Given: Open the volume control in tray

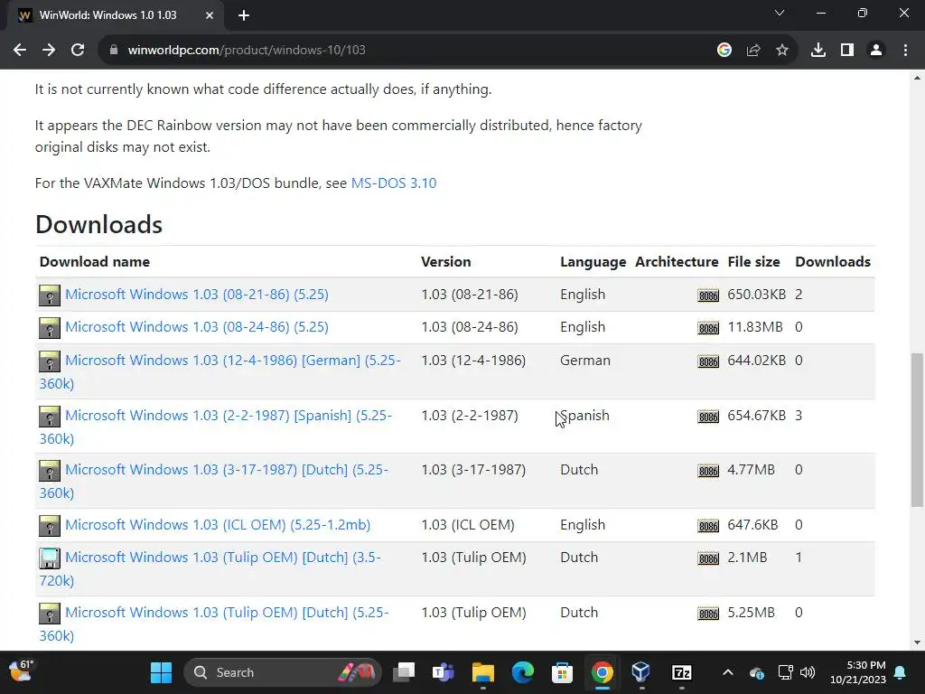Looking at the screenshot, I should (808, 672).
